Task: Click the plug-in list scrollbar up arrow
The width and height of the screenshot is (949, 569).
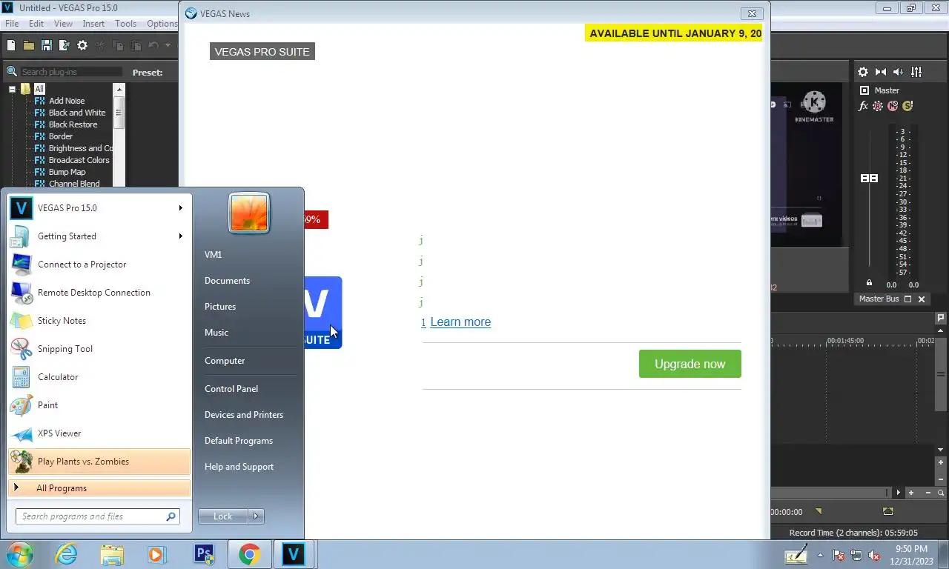Action: click(119, 89)
